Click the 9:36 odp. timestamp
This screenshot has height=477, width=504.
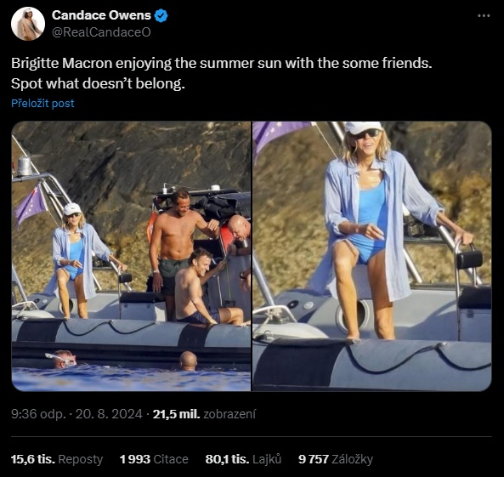38,414
